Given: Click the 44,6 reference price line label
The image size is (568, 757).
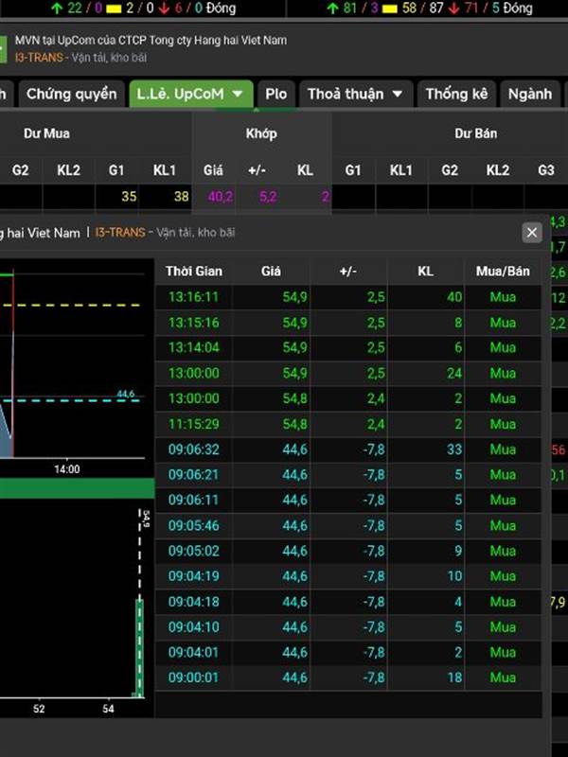Looking at the screenshot, I should 127,393.
